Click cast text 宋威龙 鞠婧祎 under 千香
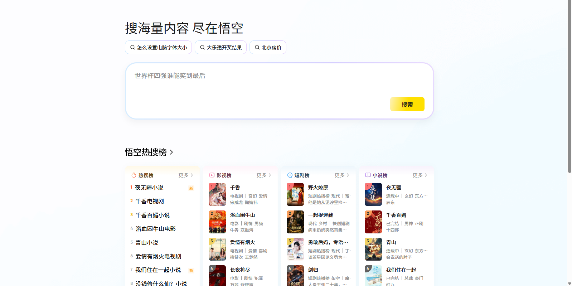Viewport: 572px width, 286px height. (x=244, y=203)
